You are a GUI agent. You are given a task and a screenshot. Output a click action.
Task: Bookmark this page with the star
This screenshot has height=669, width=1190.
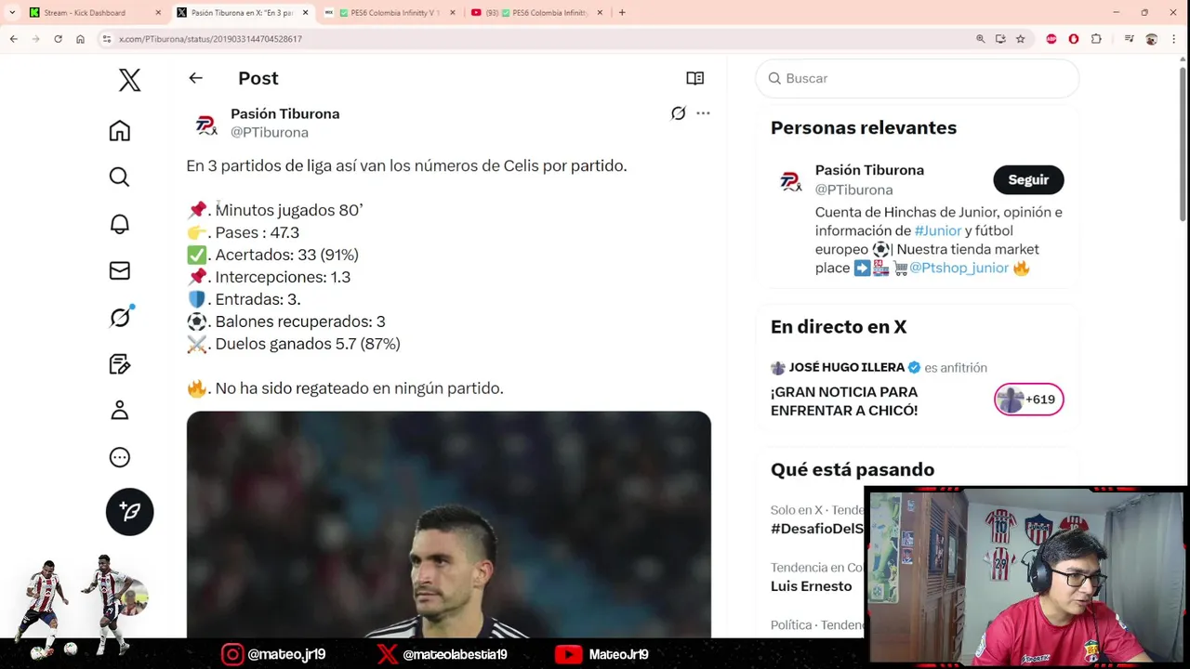1020,39
